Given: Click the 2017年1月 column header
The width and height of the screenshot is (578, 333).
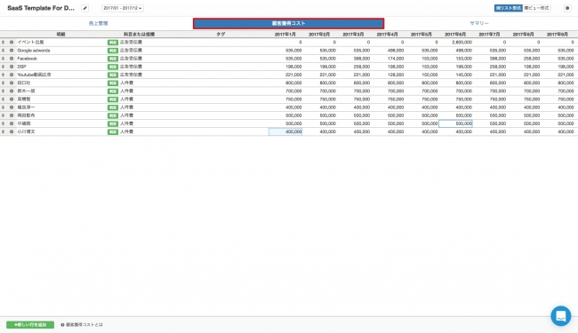Looking at the screenshot, I should click(x=285, y=35).
